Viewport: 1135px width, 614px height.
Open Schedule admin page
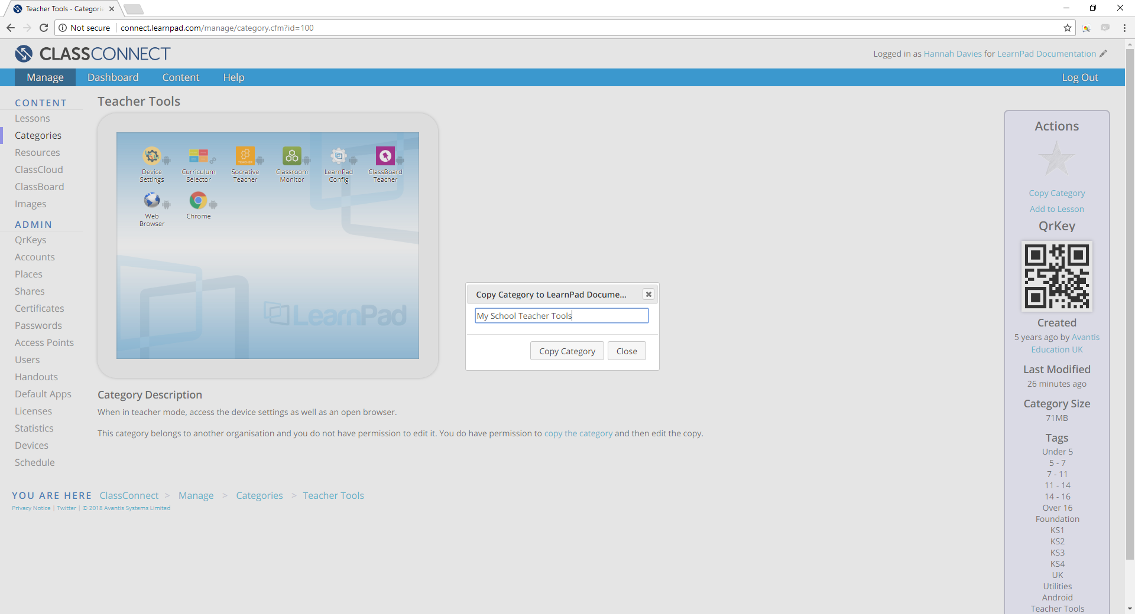point(35,463)
